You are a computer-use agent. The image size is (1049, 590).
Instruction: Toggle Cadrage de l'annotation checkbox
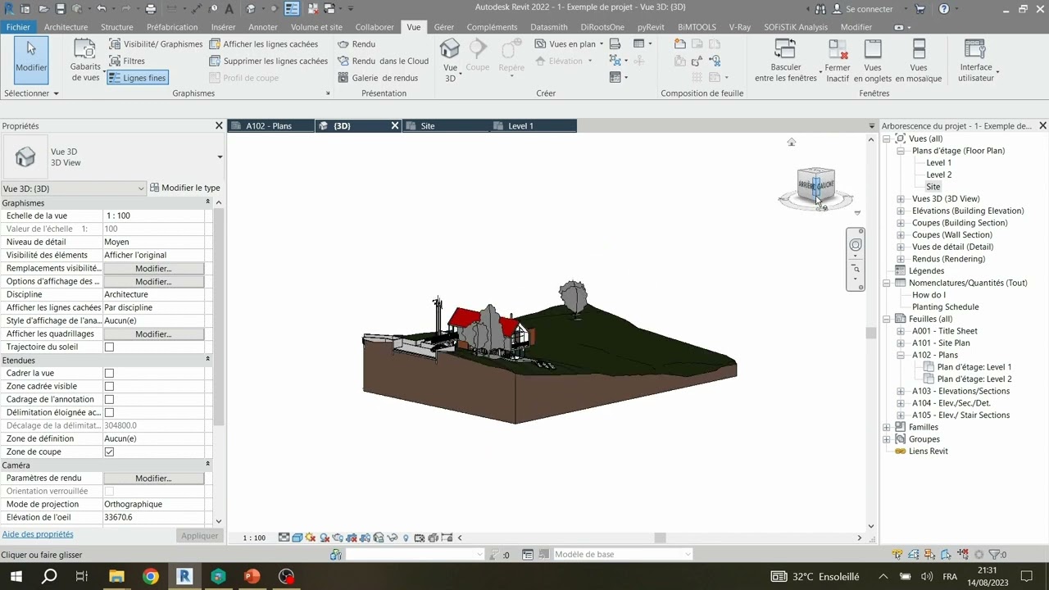pos(109,399)
